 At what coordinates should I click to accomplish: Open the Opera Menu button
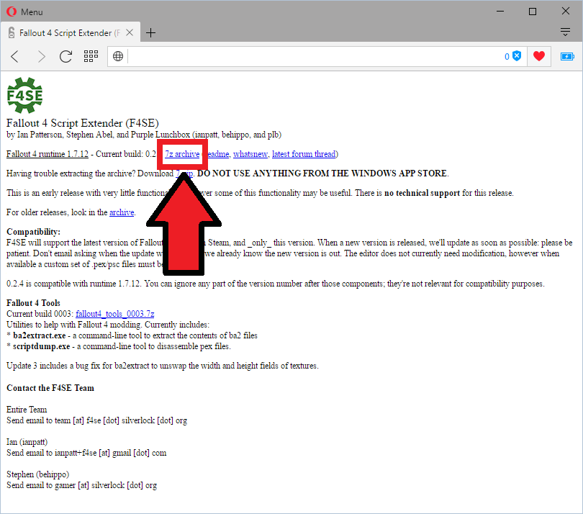(x=24, y=12)
